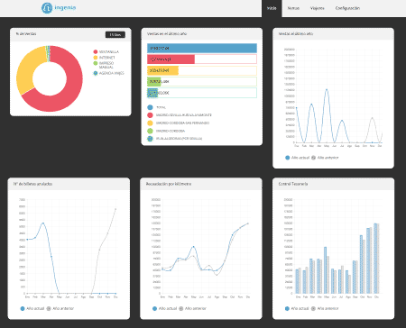Toggle Año actual in Control Tesorería chart
This screenshot has height=328, width=406.
[297, 308]
